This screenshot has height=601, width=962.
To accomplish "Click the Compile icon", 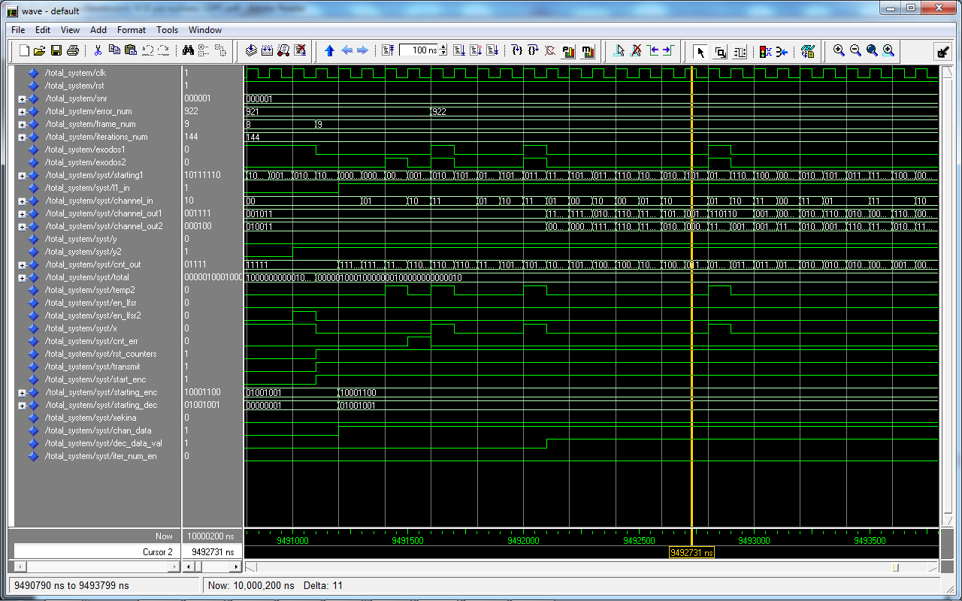I will point(252,51).
